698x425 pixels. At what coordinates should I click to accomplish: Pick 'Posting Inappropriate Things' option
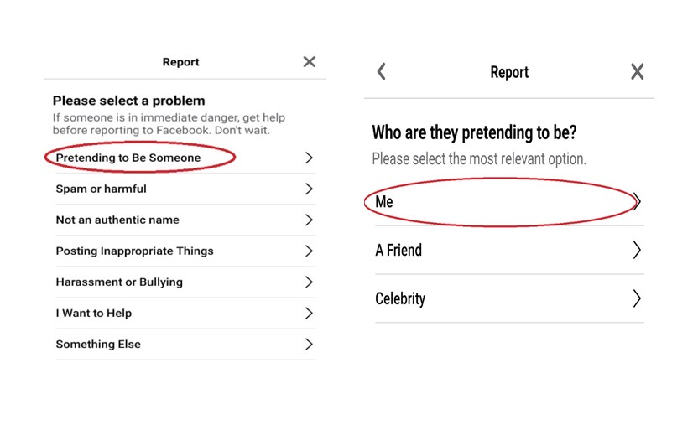click(134, 251)
